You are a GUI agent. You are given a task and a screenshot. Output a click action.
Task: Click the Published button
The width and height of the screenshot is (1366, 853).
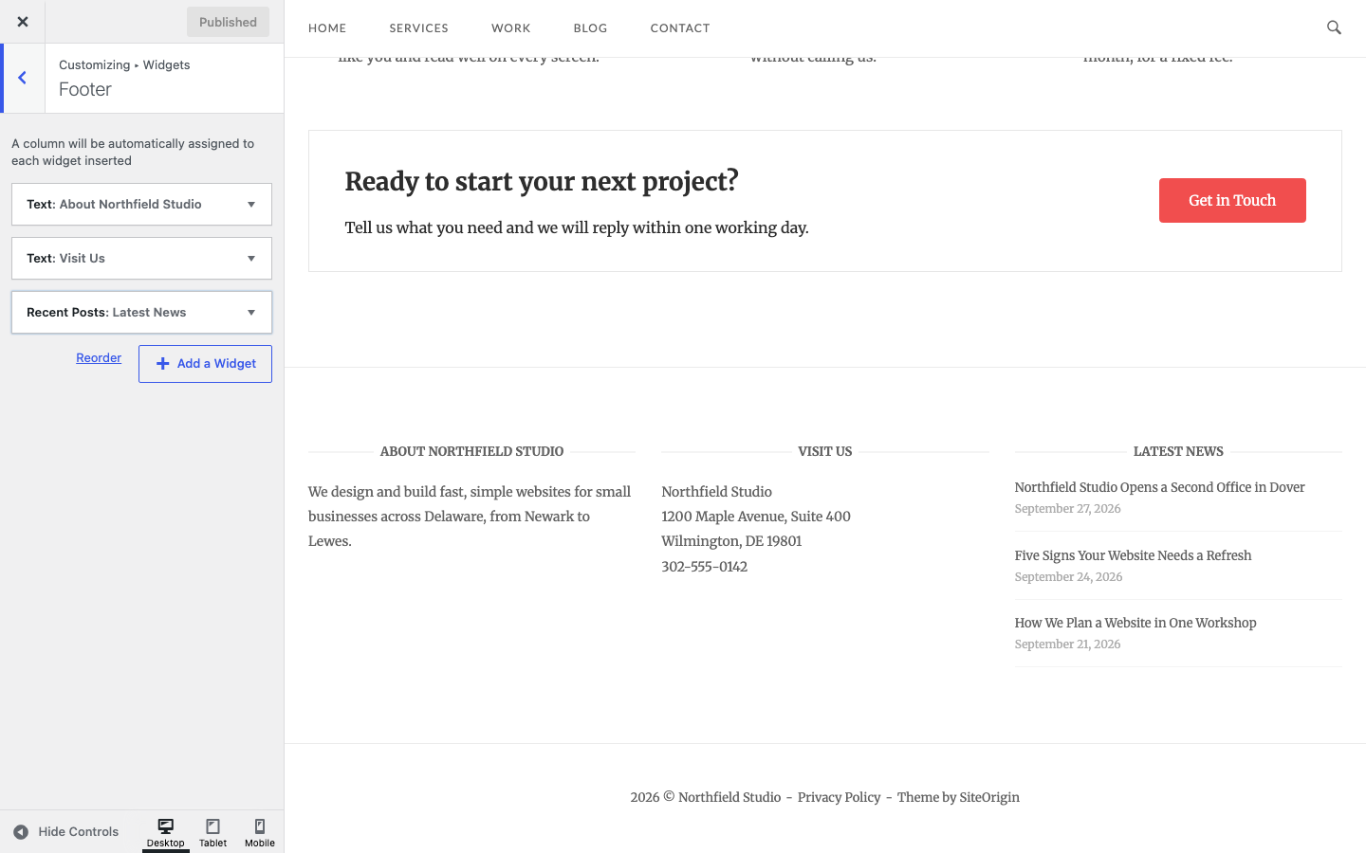click(x=228, y=22)
